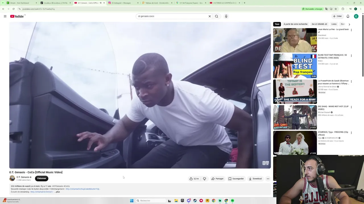
Task: Start voice search with the microphone
Action: click(x=226, y=16)
